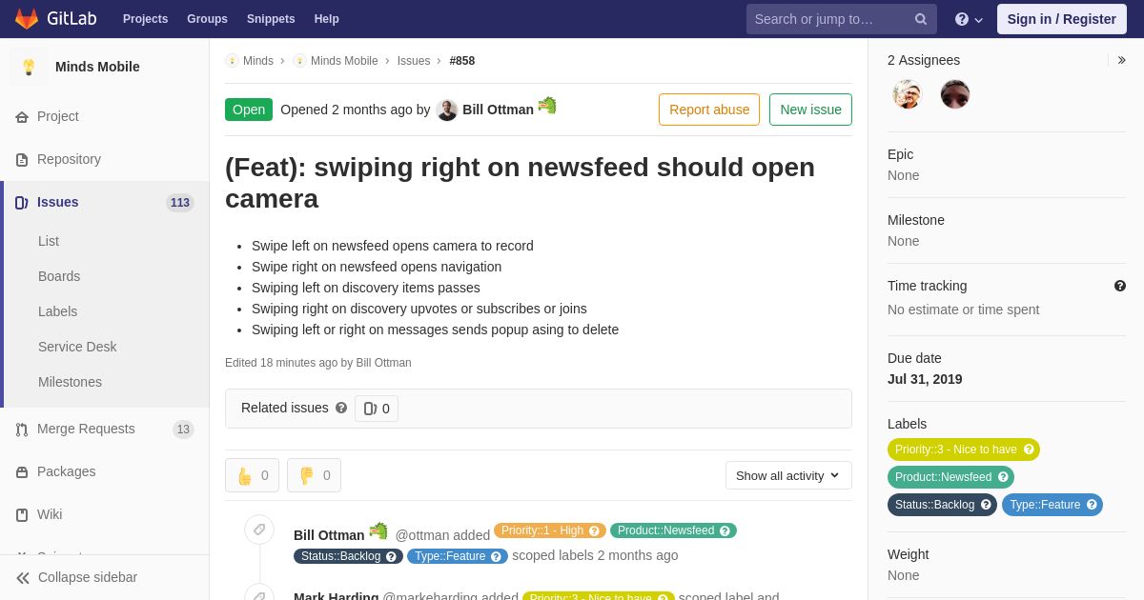Open the Show all activity dropdown

click(788, 475)
